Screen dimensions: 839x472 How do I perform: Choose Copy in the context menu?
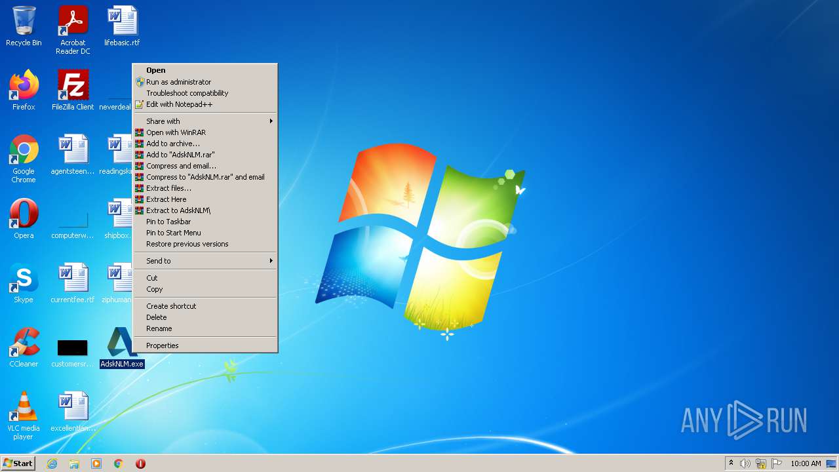[x=205, y=289]
